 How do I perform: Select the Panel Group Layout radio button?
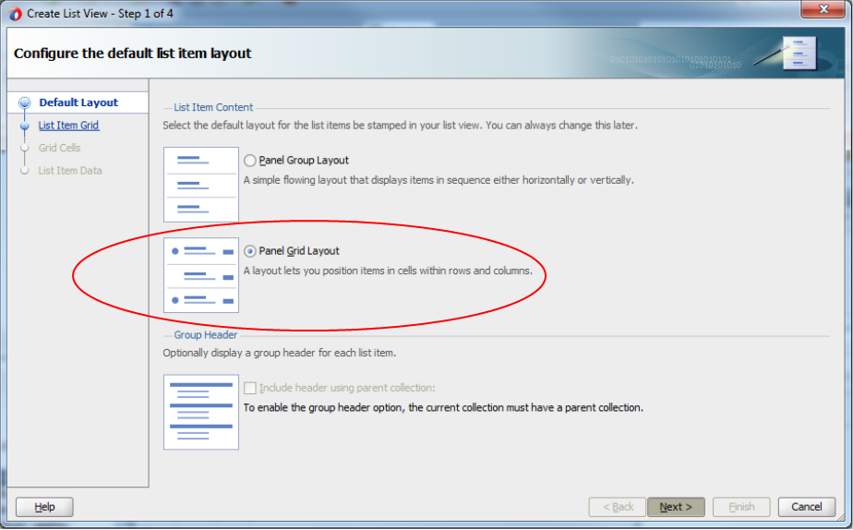(x=249, y=161)
